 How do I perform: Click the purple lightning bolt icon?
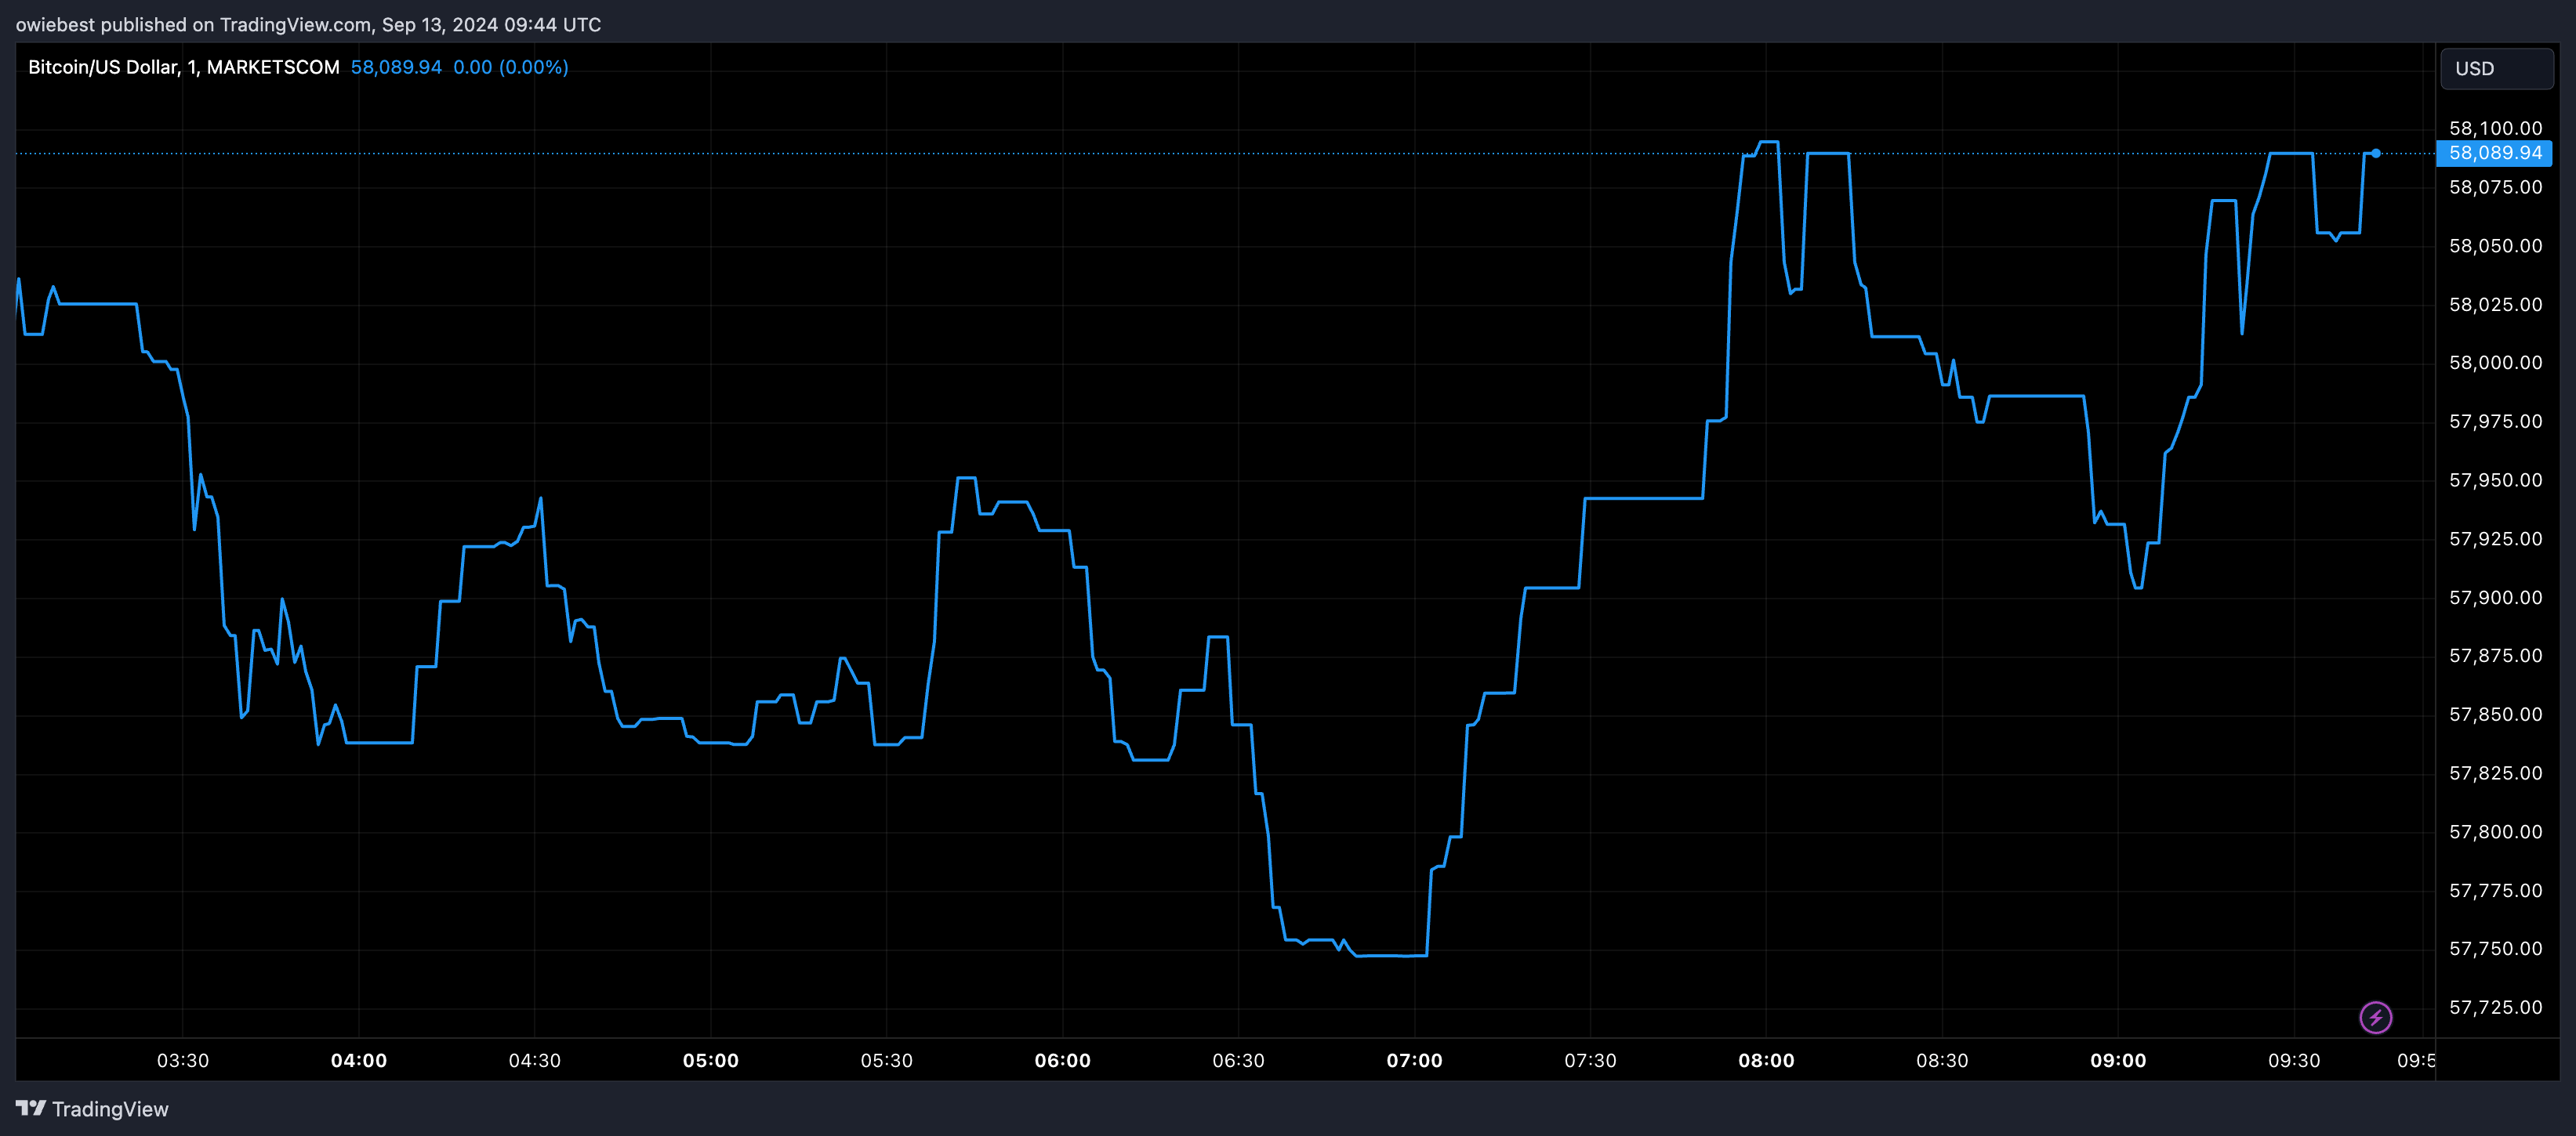(2375, 1017)
